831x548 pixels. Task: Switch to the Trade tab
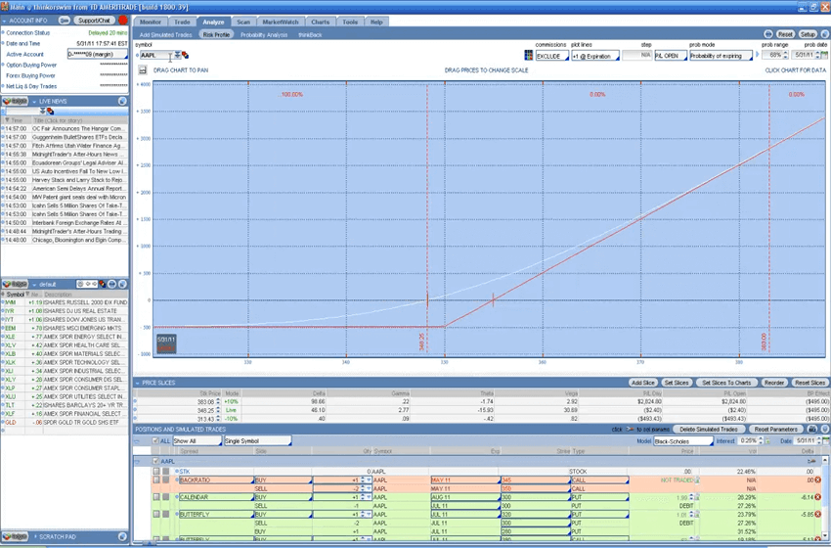tap(182, 22)
